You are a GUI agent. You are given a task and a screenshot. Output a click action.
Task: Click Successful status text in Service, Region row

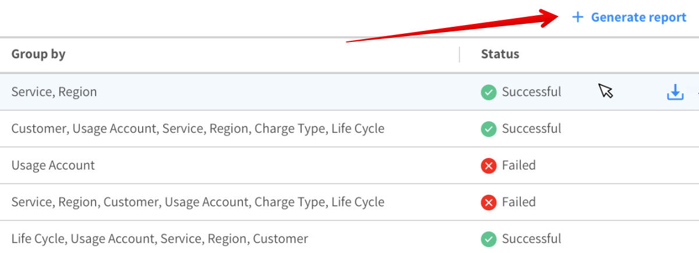click(x=531, y=92)
